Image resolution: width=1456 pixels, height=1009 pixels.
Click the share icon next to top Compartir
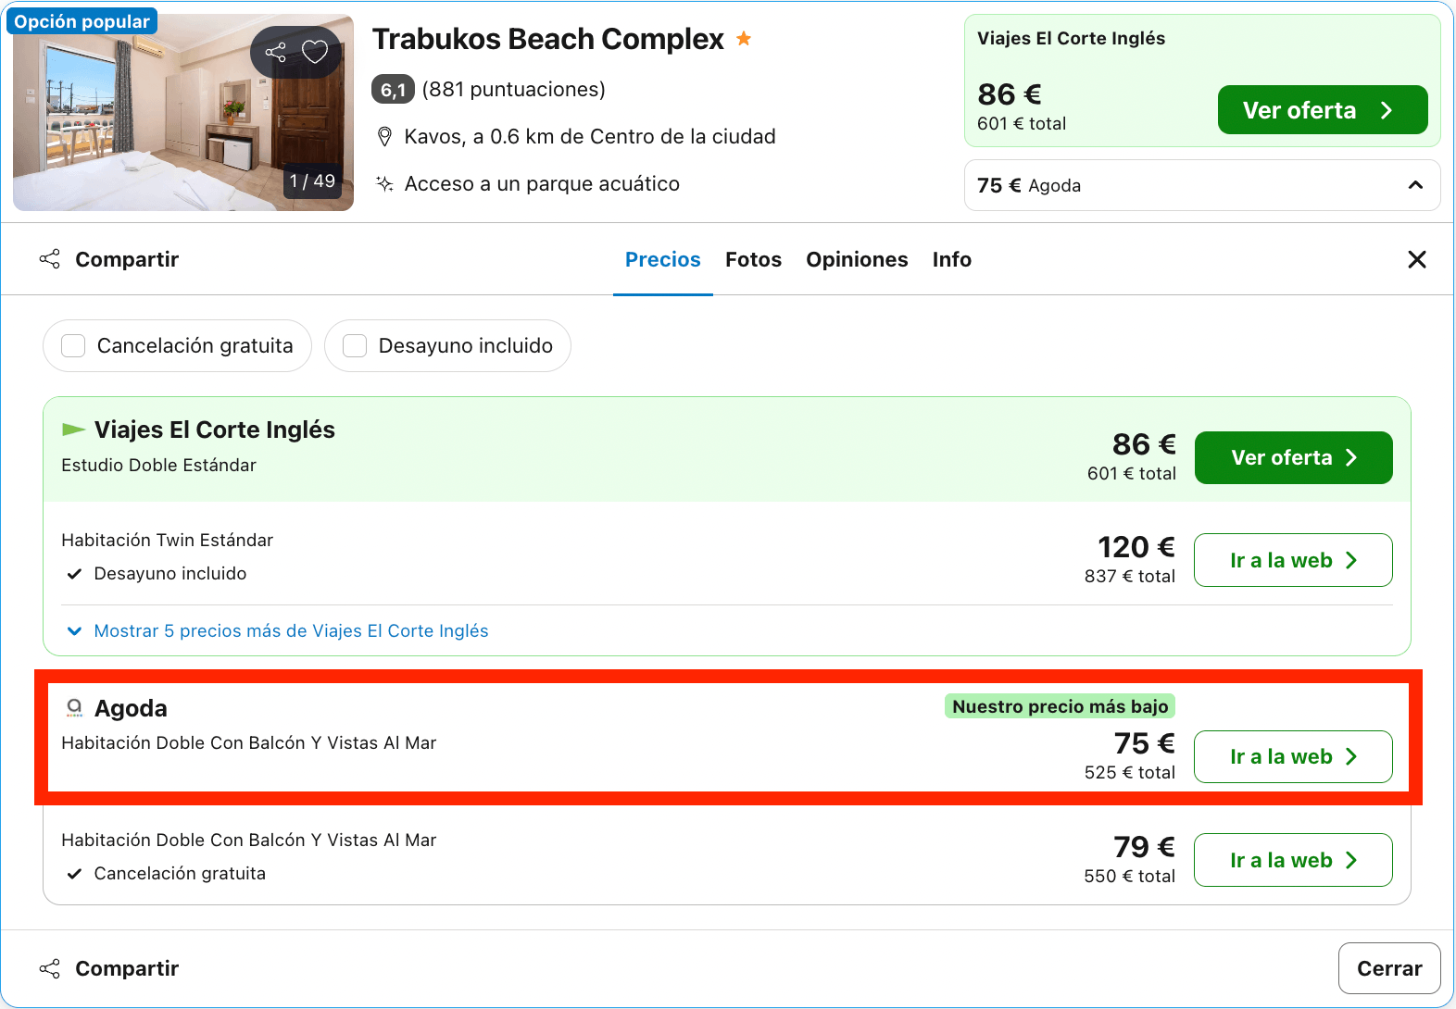(x=50, y=259)
